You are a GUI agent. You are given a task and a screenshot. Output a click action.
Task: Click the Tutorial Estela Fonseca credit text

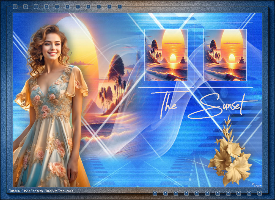[41, 191]
